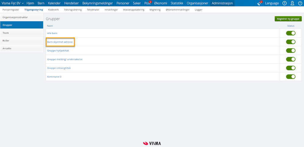Switch to the Personregister tab

[11, 10]
